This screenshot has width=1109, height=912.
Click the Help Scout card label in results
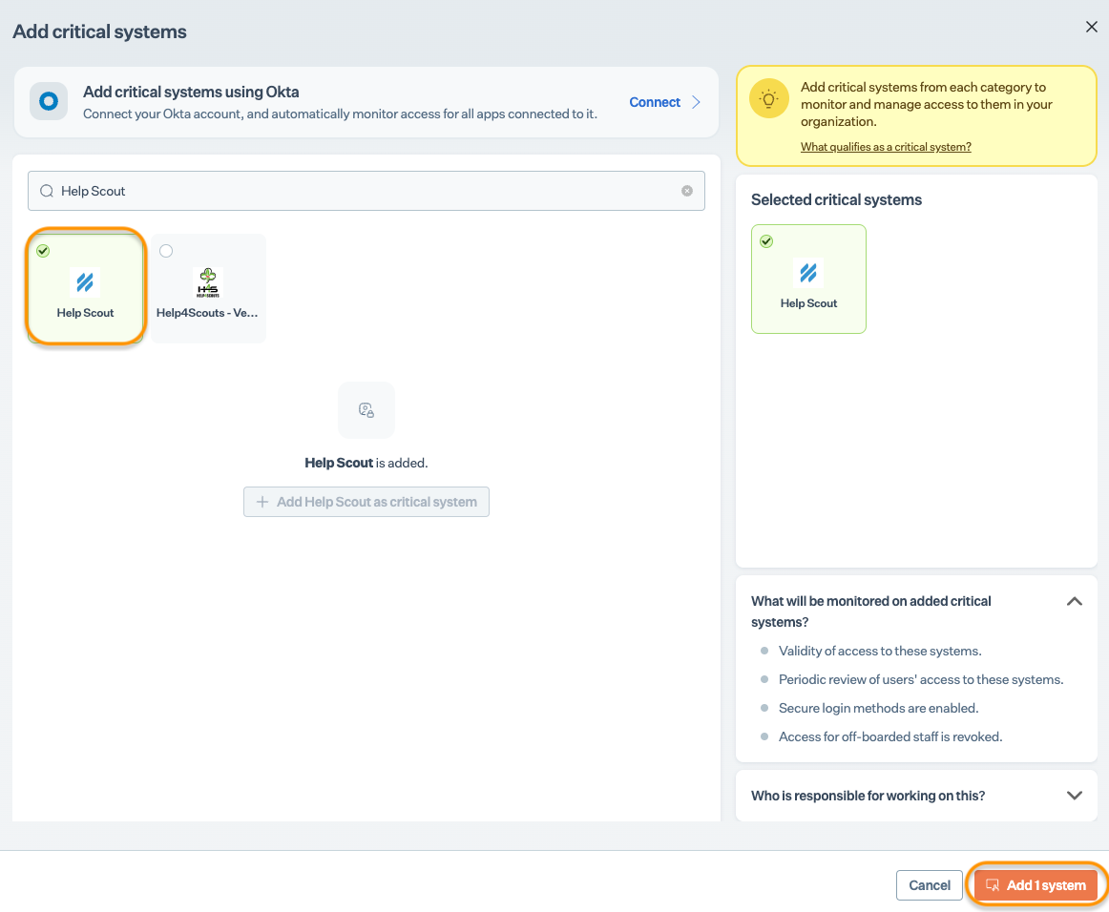click(x=85, y=313)
